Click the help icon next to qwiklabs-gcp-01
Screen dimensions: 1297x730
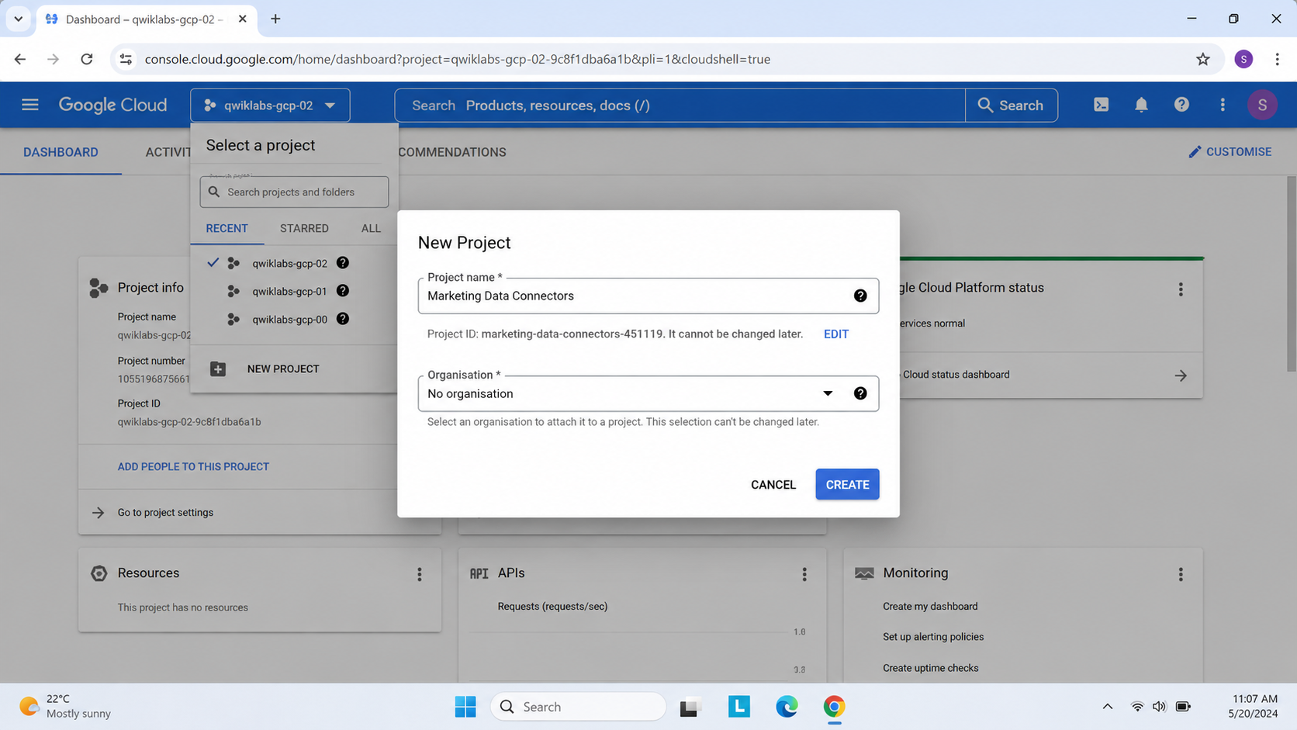[342, 291]
